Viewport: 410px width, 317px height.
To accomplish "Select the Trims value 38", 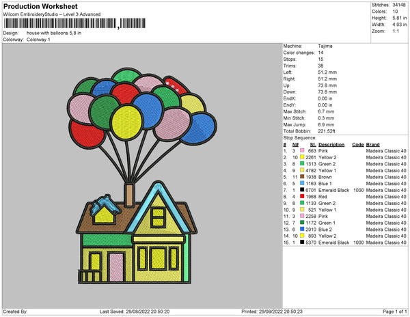I will pos(320,66).
